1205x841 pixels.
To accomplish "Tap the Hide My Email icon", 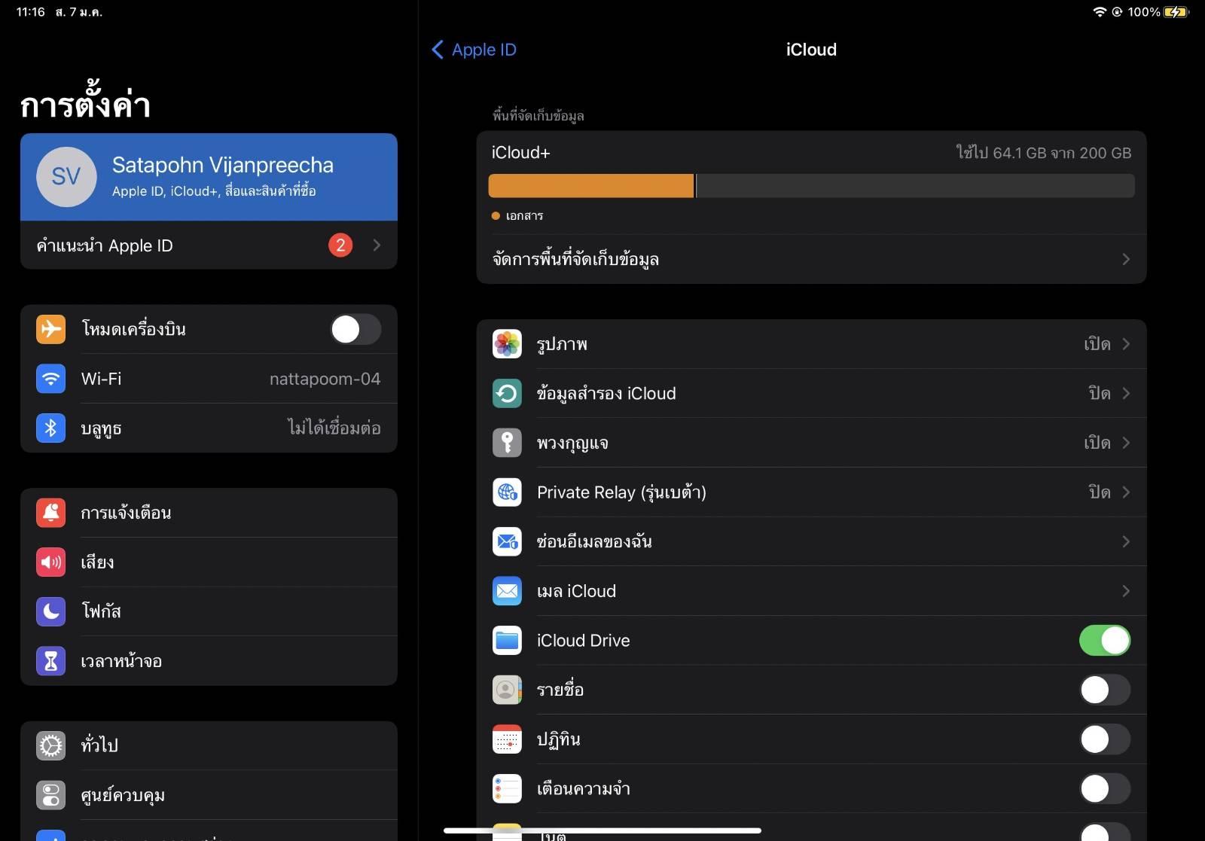I will [507, 541].
